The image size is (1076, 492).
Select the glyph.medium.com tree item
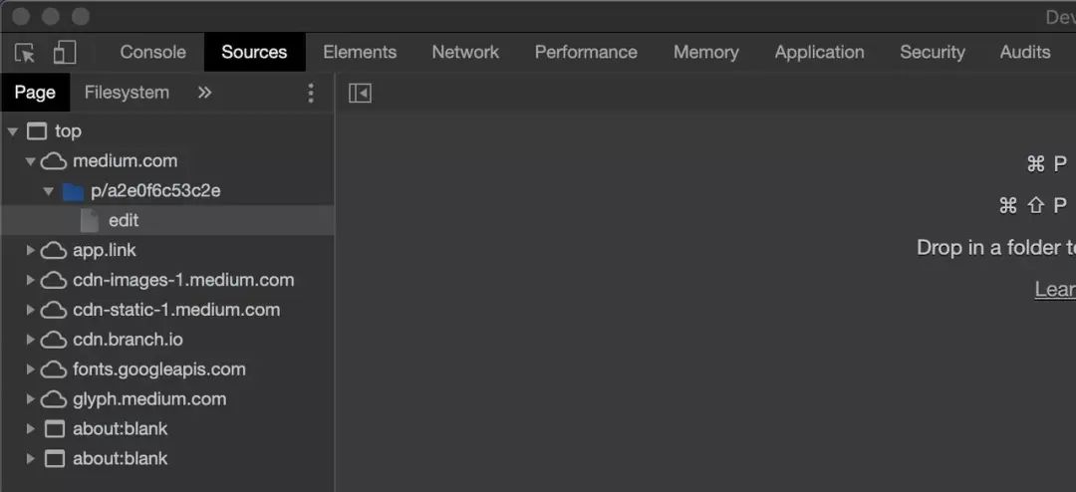point(167,398)
